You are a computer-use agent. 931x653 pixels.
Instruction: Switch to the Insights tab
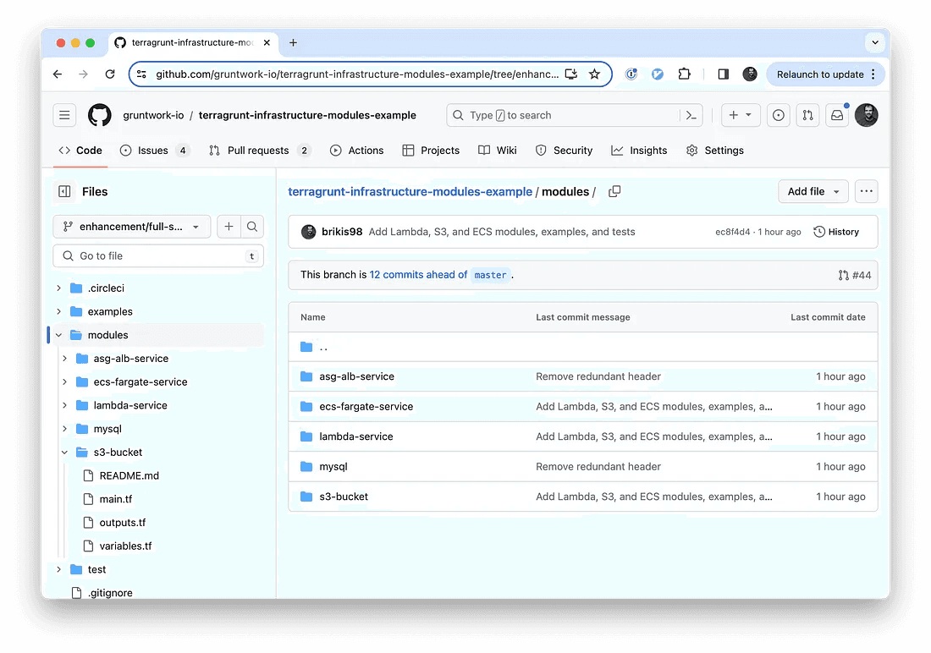click(640, 151)
